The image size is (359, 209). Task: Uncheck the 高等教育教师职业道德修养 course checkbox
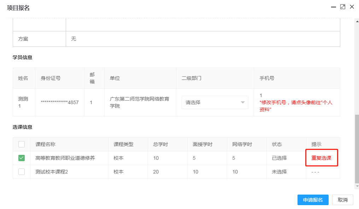click(22, 158)
